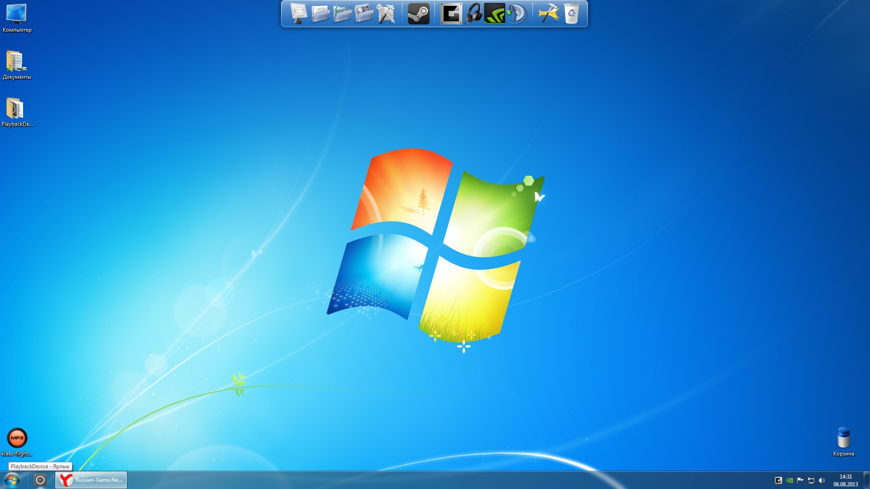Launch Steam from the dock
The height and width of the screenshot is (489, 870).
click(x=419, y=14)
